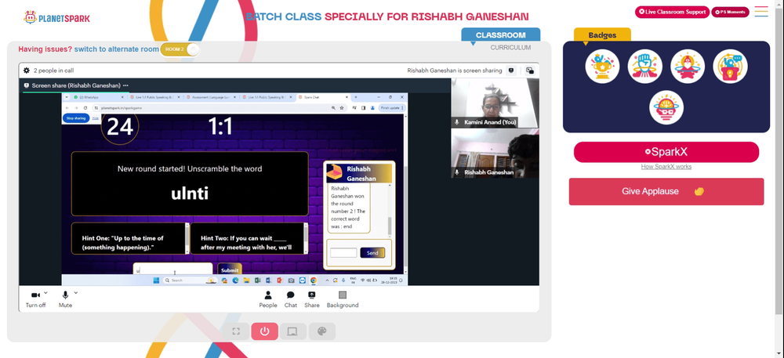
Task: Select the raised fist badge
Action: [645, 67]
